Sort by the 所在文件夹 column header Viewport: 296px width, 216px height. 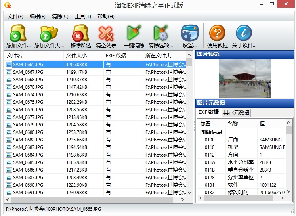[164, 56]
